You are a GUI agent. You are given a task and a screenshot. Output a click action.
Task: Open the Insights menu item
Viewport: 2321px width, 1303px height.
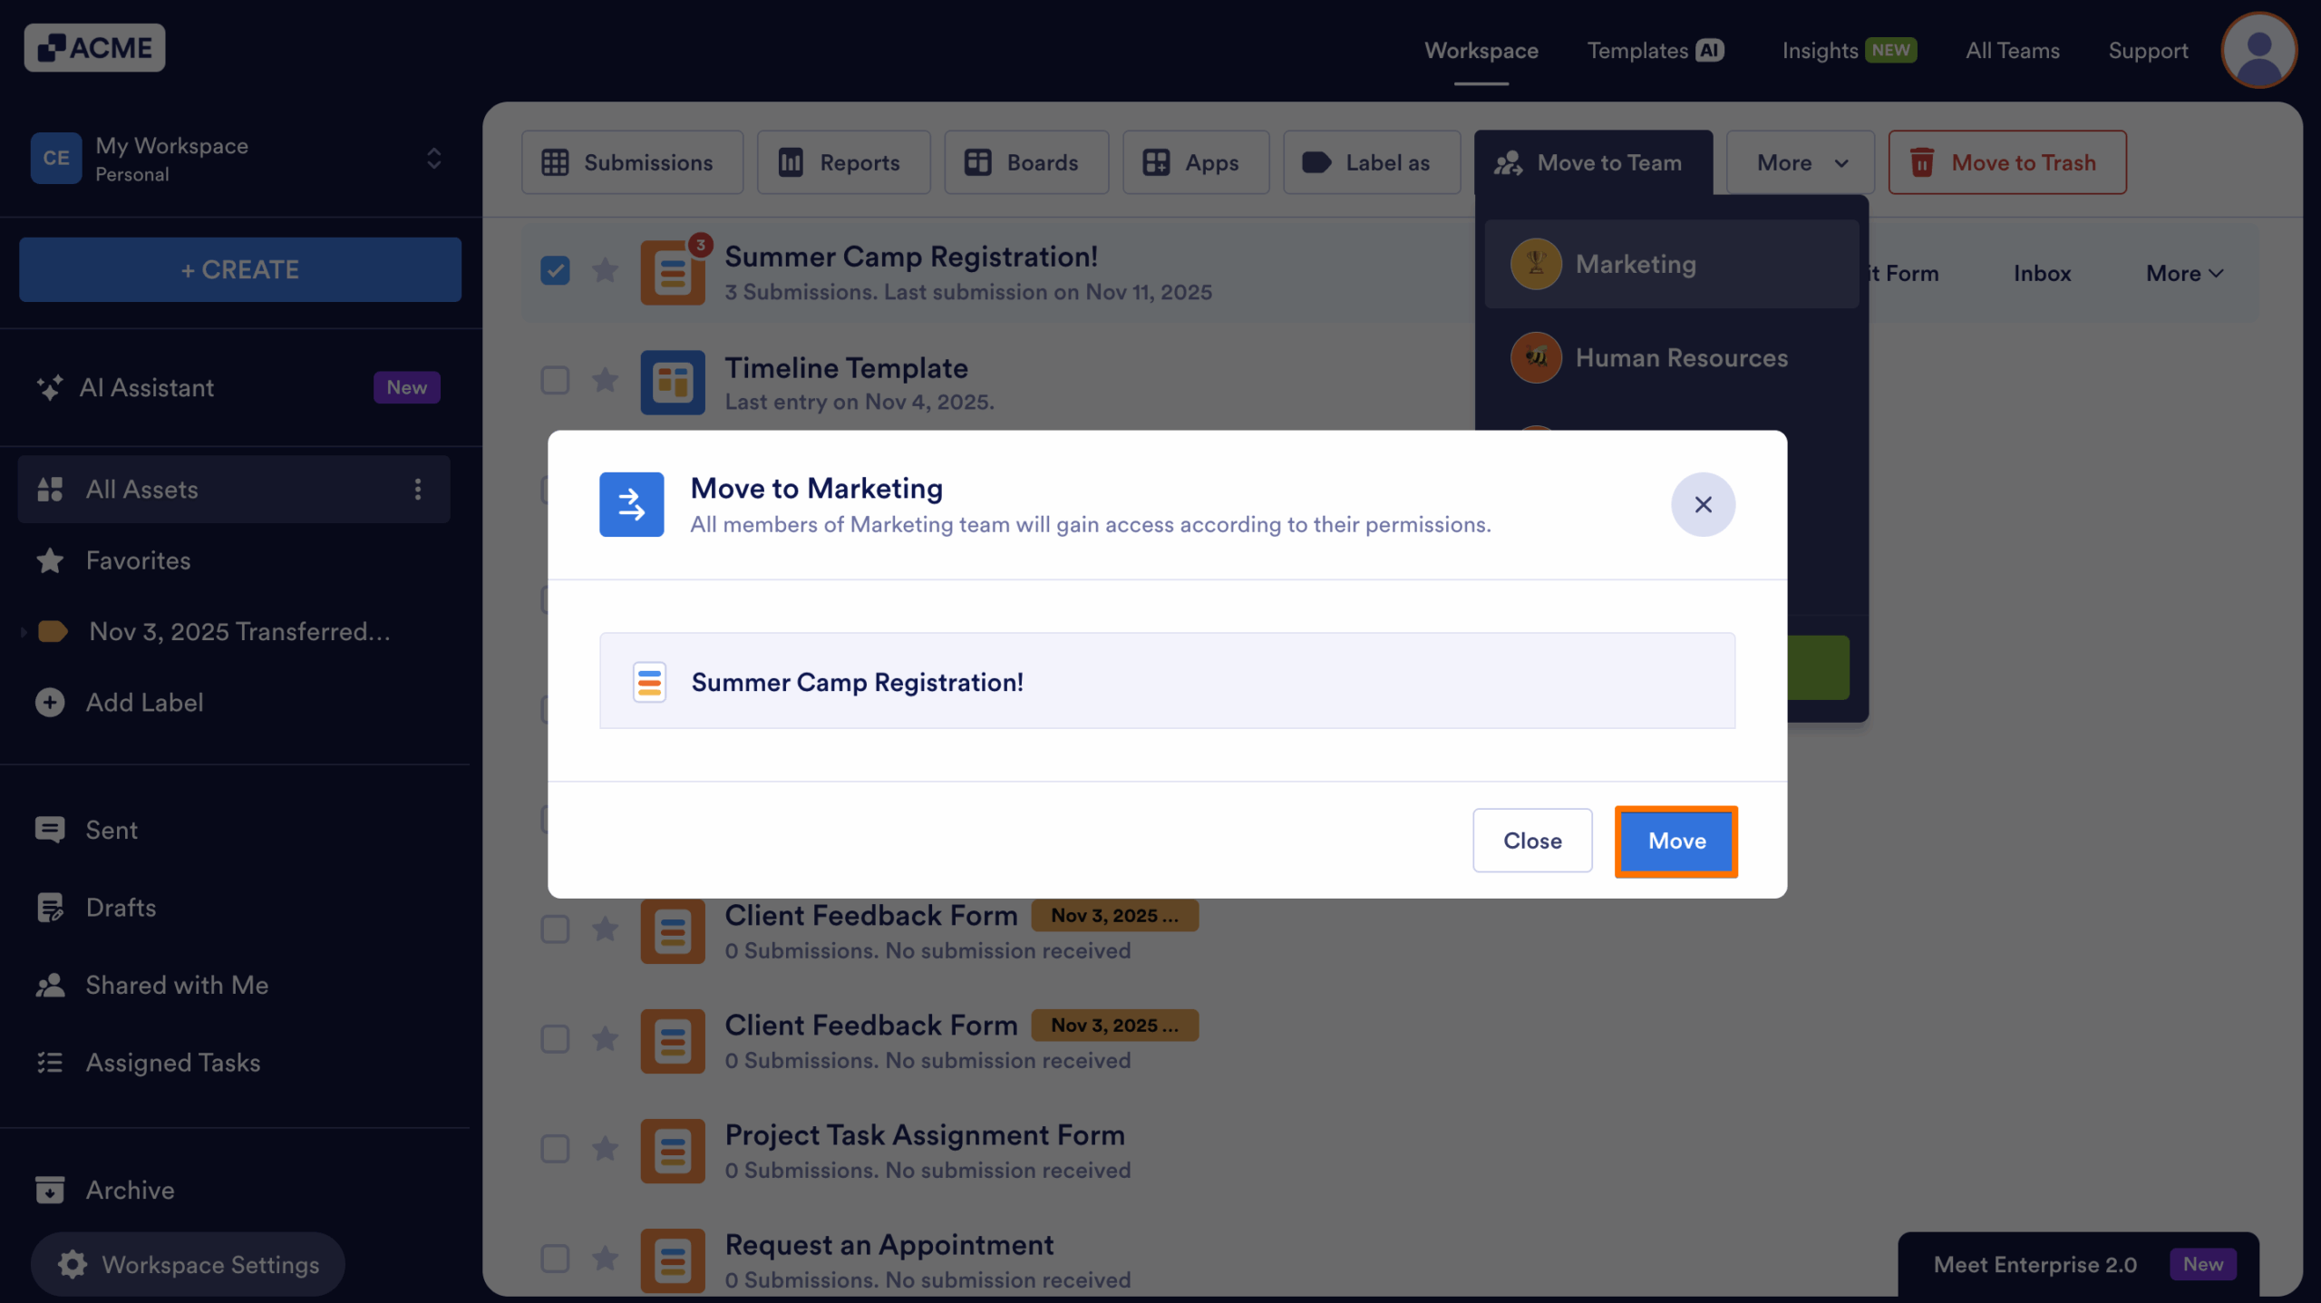(1821, 50)
